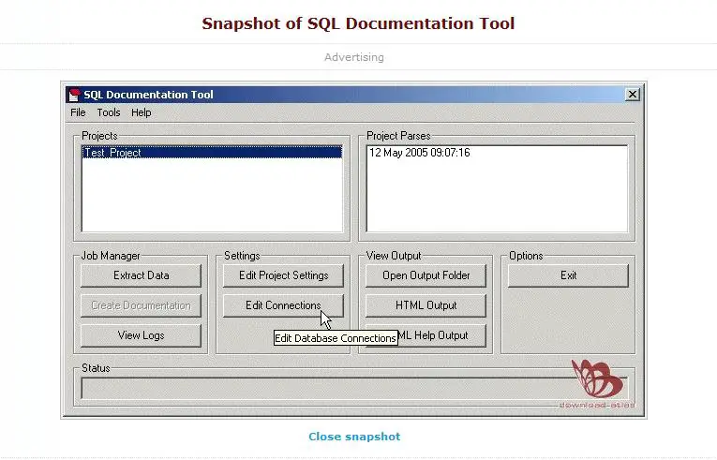
Task: Close the SQL Documentation Tool window
Action: click(632, 95)
